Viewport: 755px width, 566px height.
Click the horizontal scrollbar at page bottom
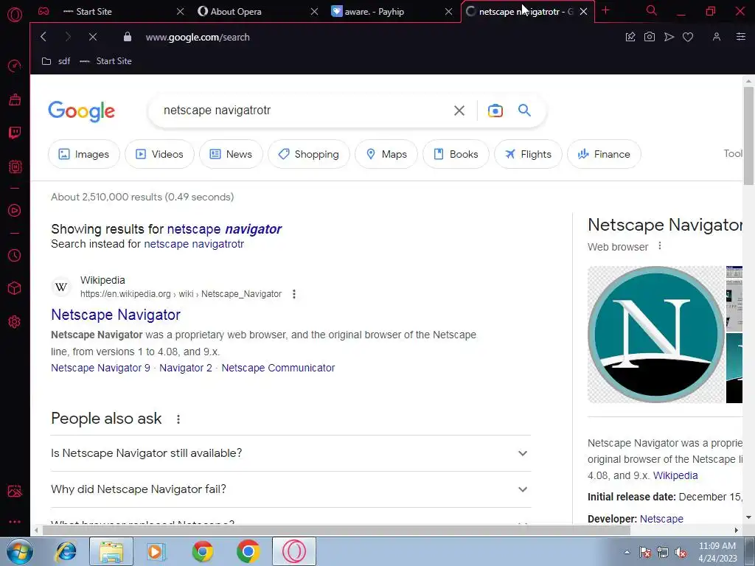coord(336,531)
